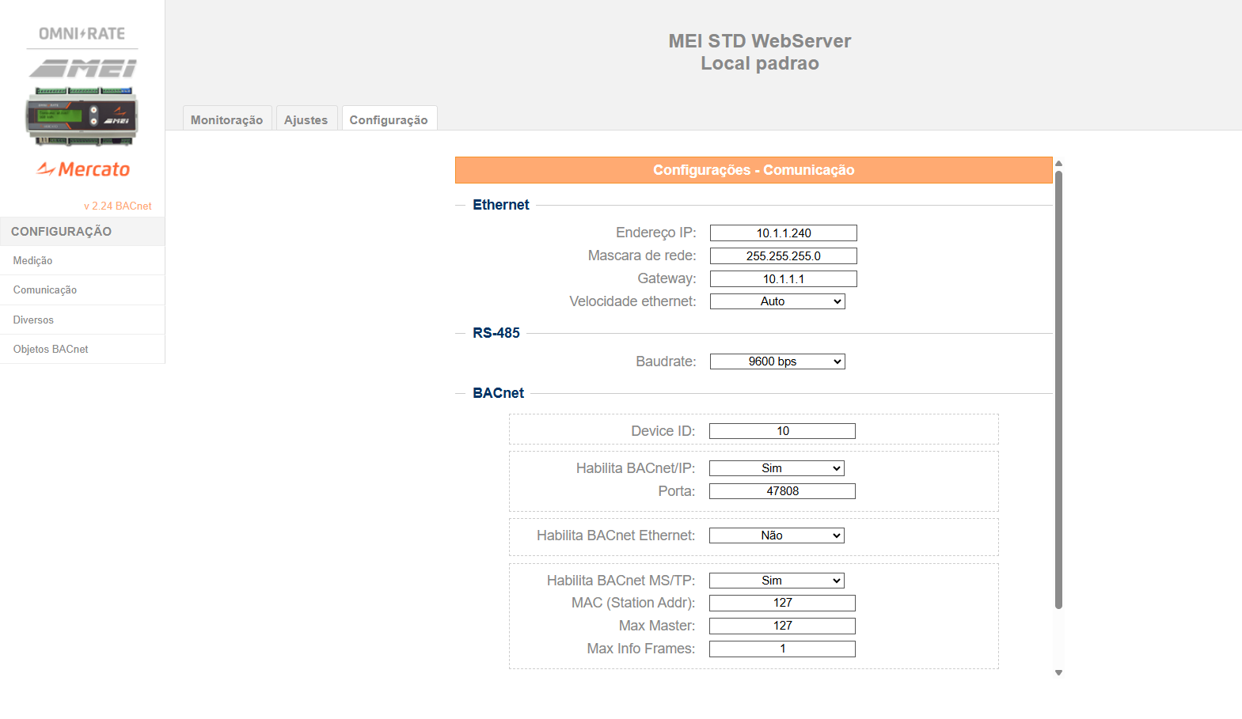Open the Habilita BACnet/IP dropdown
1242x719 pixels.
coord(777,468)
